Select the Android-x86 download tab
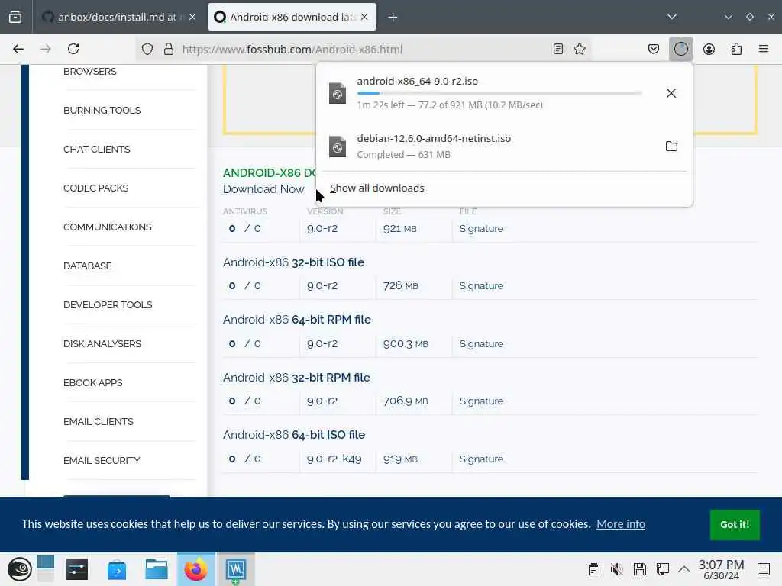Screen dimensions: 782x586 click(x=292, y=17)
